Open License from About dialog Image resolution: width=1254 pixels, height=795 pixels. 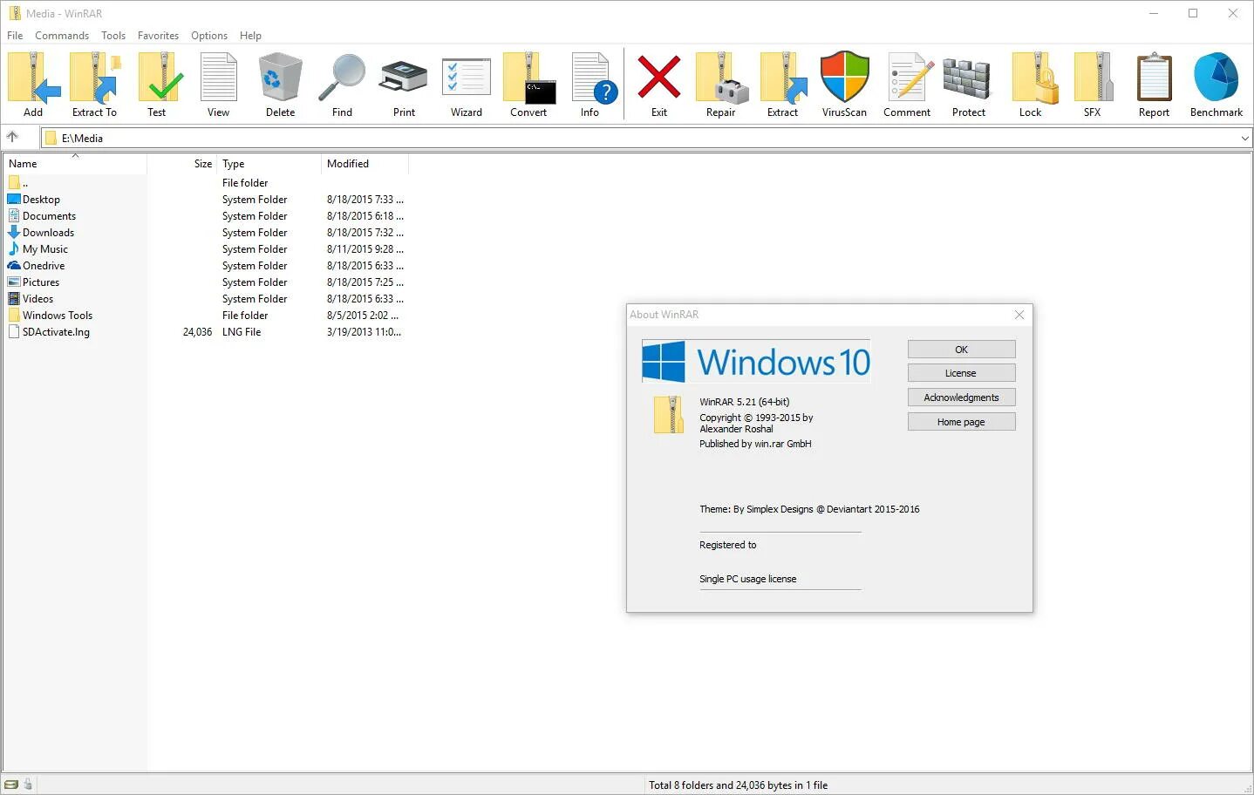click(x=961, y=373)
